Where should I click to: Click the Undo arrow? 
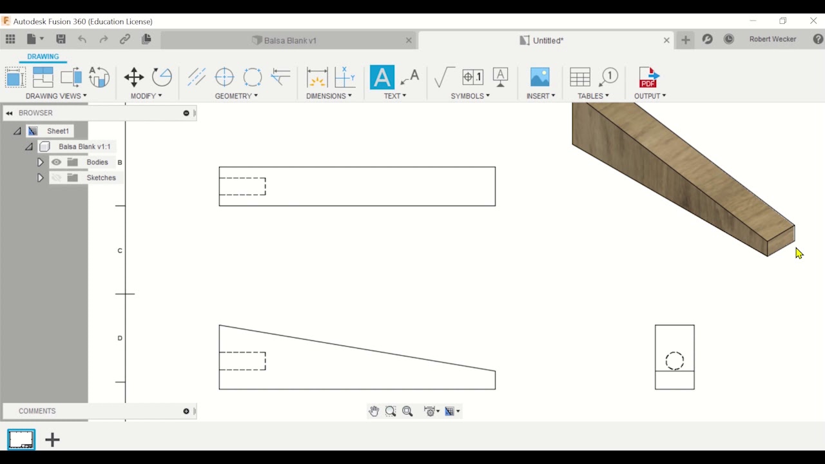point(82,39)
